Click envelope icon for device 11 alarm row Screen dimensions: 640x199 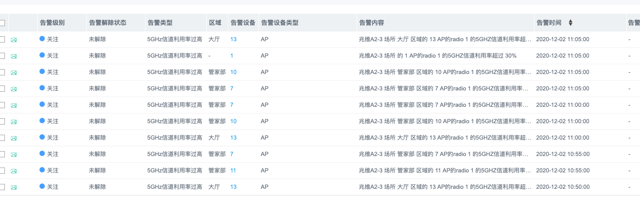pos(14,171)
